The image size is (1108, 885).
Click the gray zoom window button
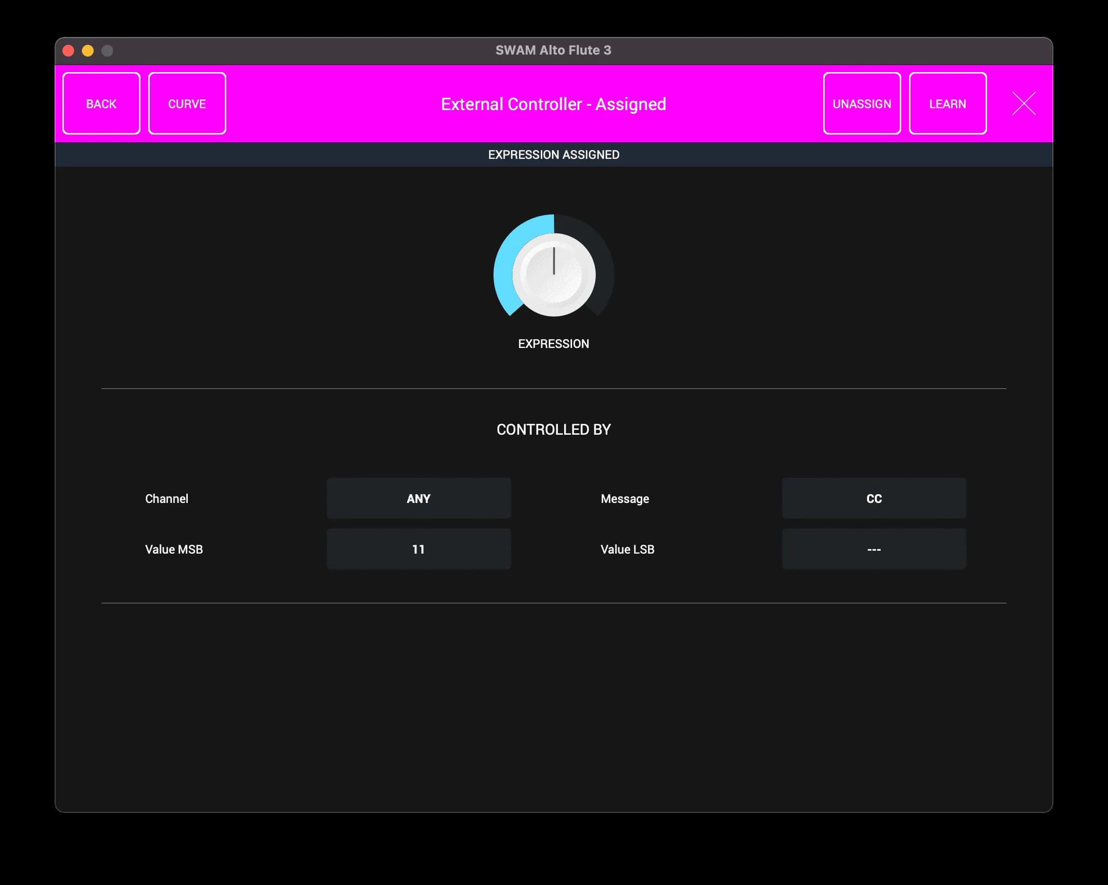[107, 50]
